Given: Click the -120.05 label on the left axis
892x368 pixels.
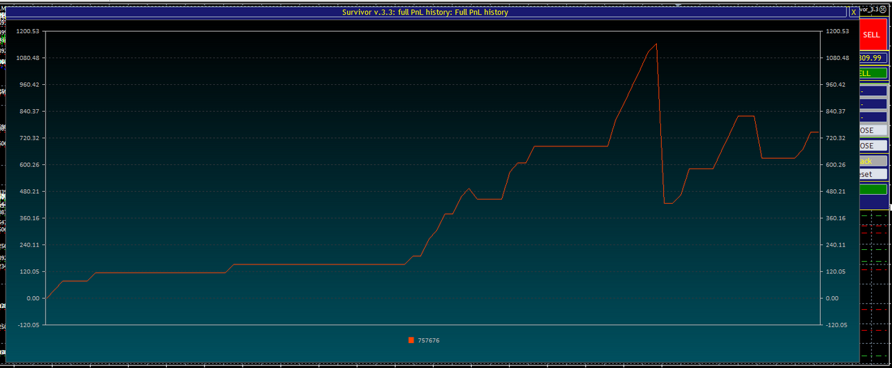Looking at the screenshot, I should tap(28, 325).
